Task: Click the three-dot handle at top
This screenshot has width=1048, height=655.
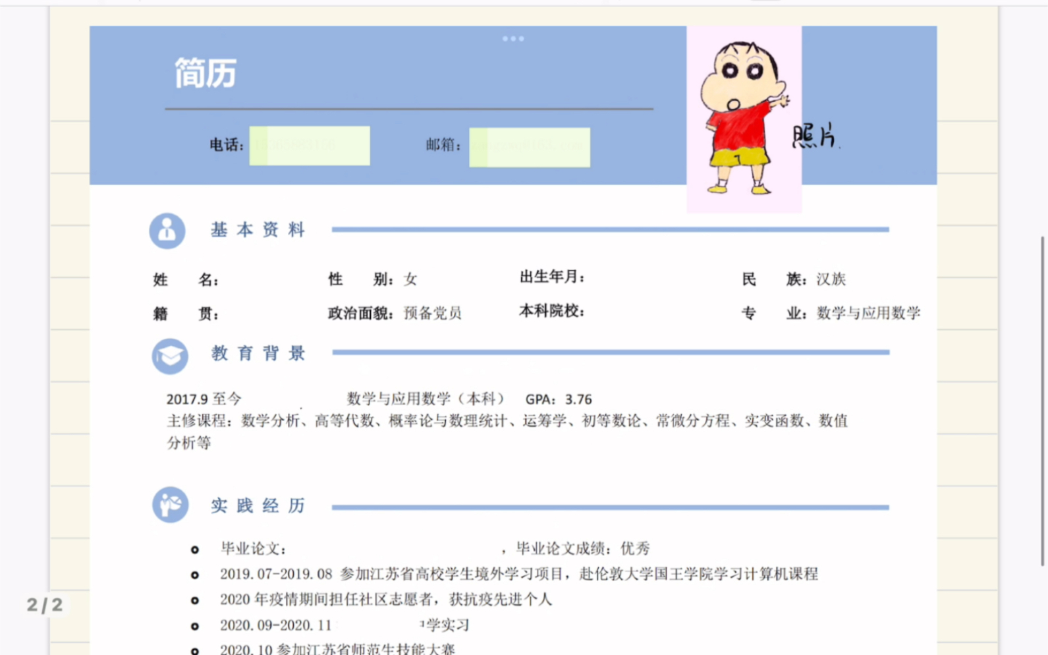Action: coord(513,39)
